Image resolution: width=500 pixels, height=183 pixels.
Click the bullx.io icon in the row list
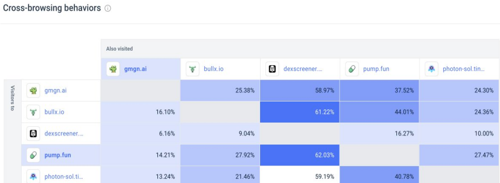click(x=33, y=112)
